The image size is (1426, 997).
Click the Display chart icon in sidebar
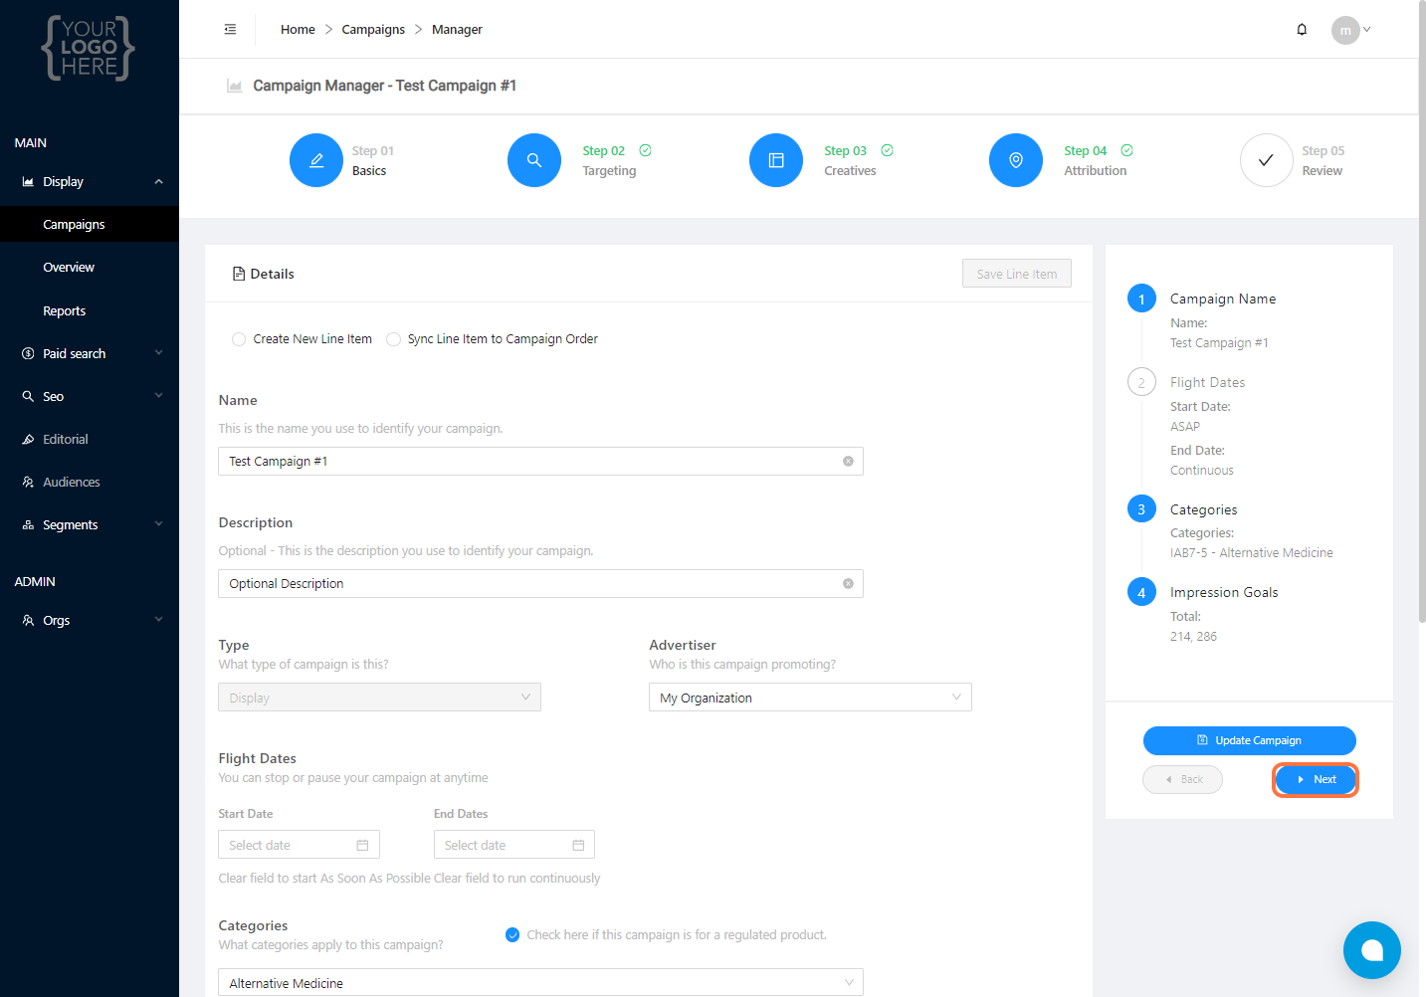28,182
